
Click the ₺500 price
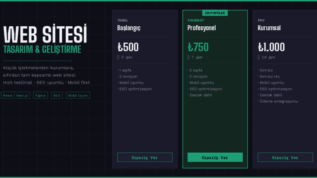pos(128,47)
